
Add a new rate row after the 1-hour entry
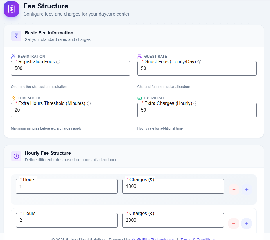(x=246, y=190)
